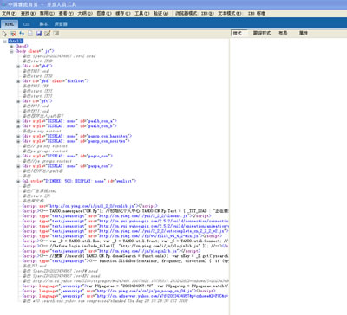The image size is (347, 315).
Task: Open the 查找(N) menu
Action: (28, 13)
